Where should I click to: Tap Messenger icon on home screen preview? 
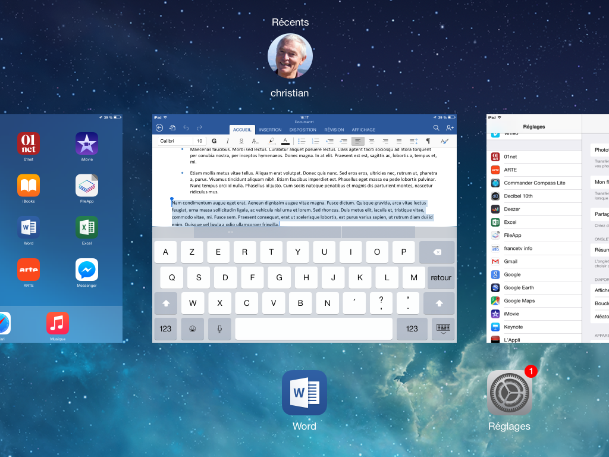coord(87,270)
